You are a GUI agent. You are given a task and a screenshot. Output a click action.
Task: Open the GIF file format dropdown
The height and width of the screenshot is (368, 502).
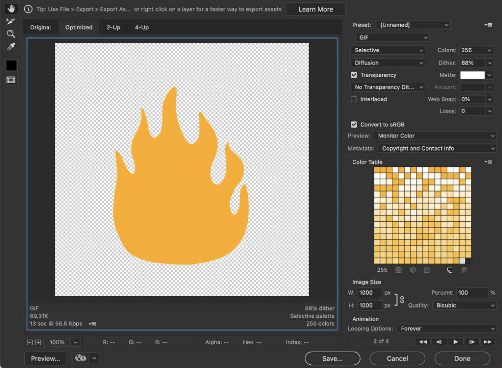click(x=392, y=38)
